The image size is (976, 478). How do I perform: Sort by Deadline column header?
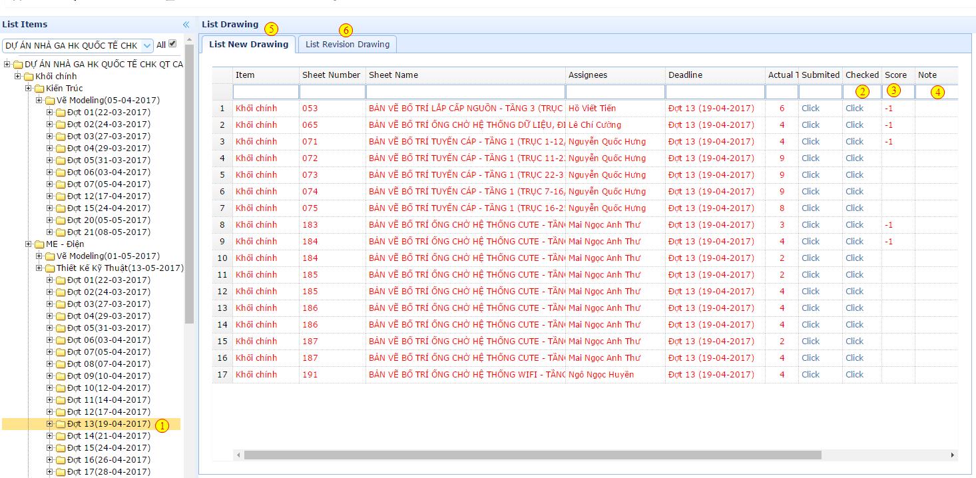[715, 75]
